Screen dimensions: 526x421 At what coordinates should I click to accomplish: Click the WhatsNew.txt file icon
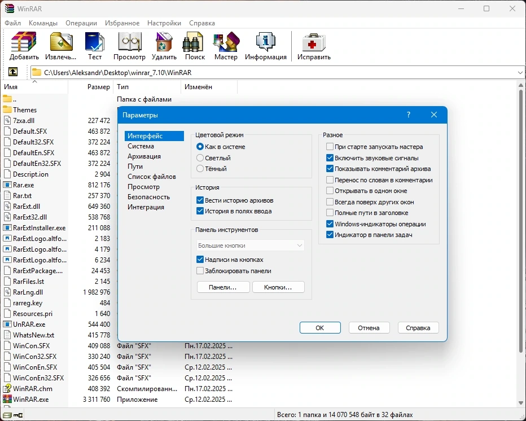(x=7, y=335)
